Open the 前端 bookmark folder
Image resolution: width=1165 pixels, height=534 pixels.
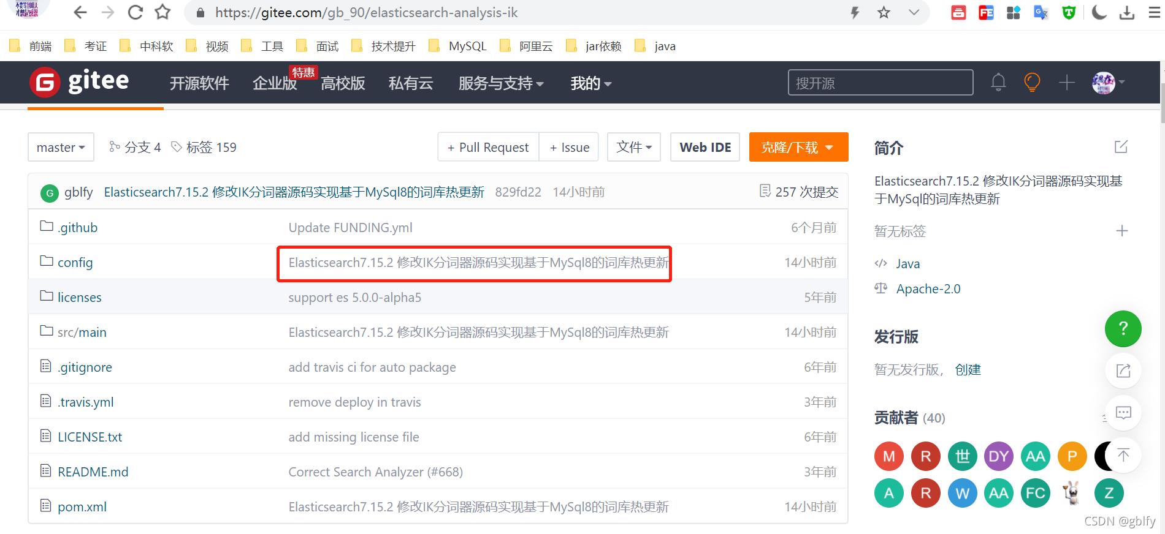click(31, 46)
